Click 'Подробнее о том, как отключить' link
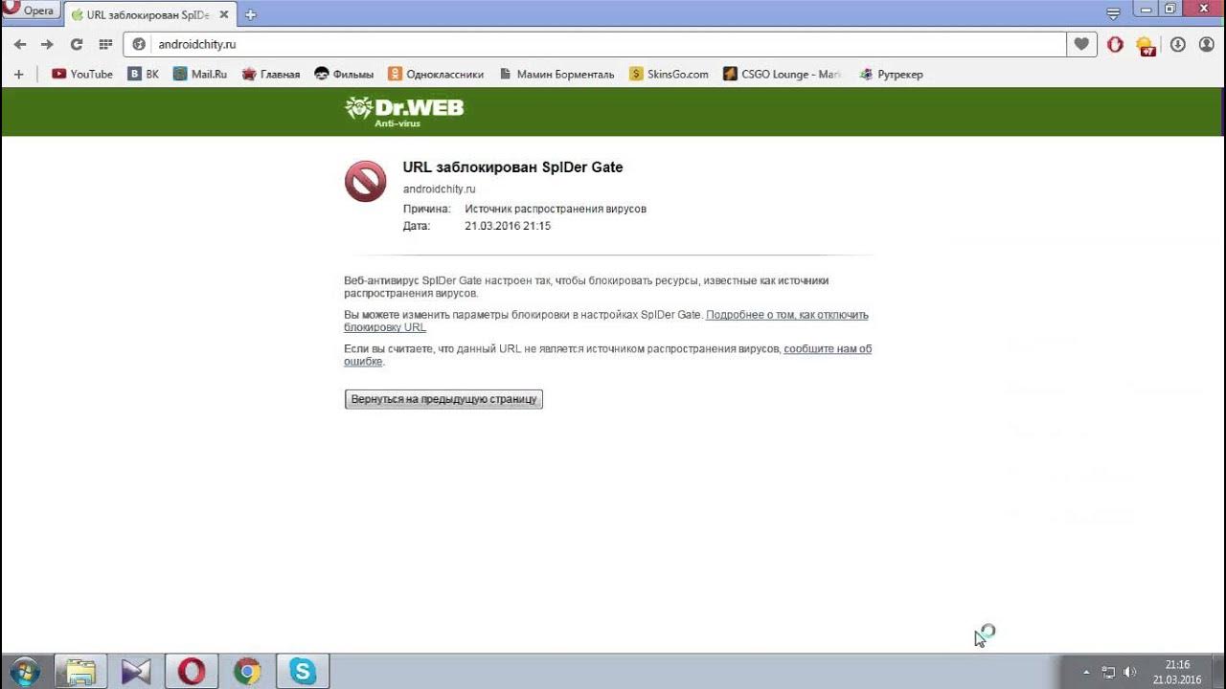Viewport: 1226px width, 689px height. [787, 315]
